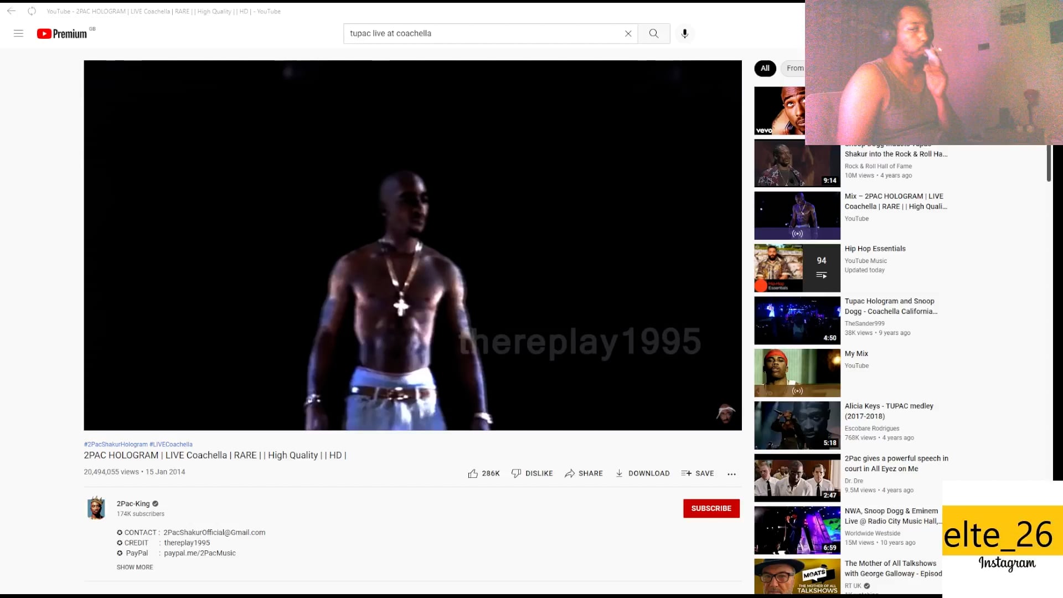
Task: Dislike the 2PAC hologram video
Action: pos(531,473)
